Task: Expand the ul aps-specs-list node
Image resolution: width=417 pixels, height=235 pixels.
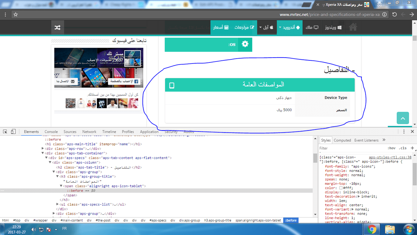Action: (x=58, y=204)
